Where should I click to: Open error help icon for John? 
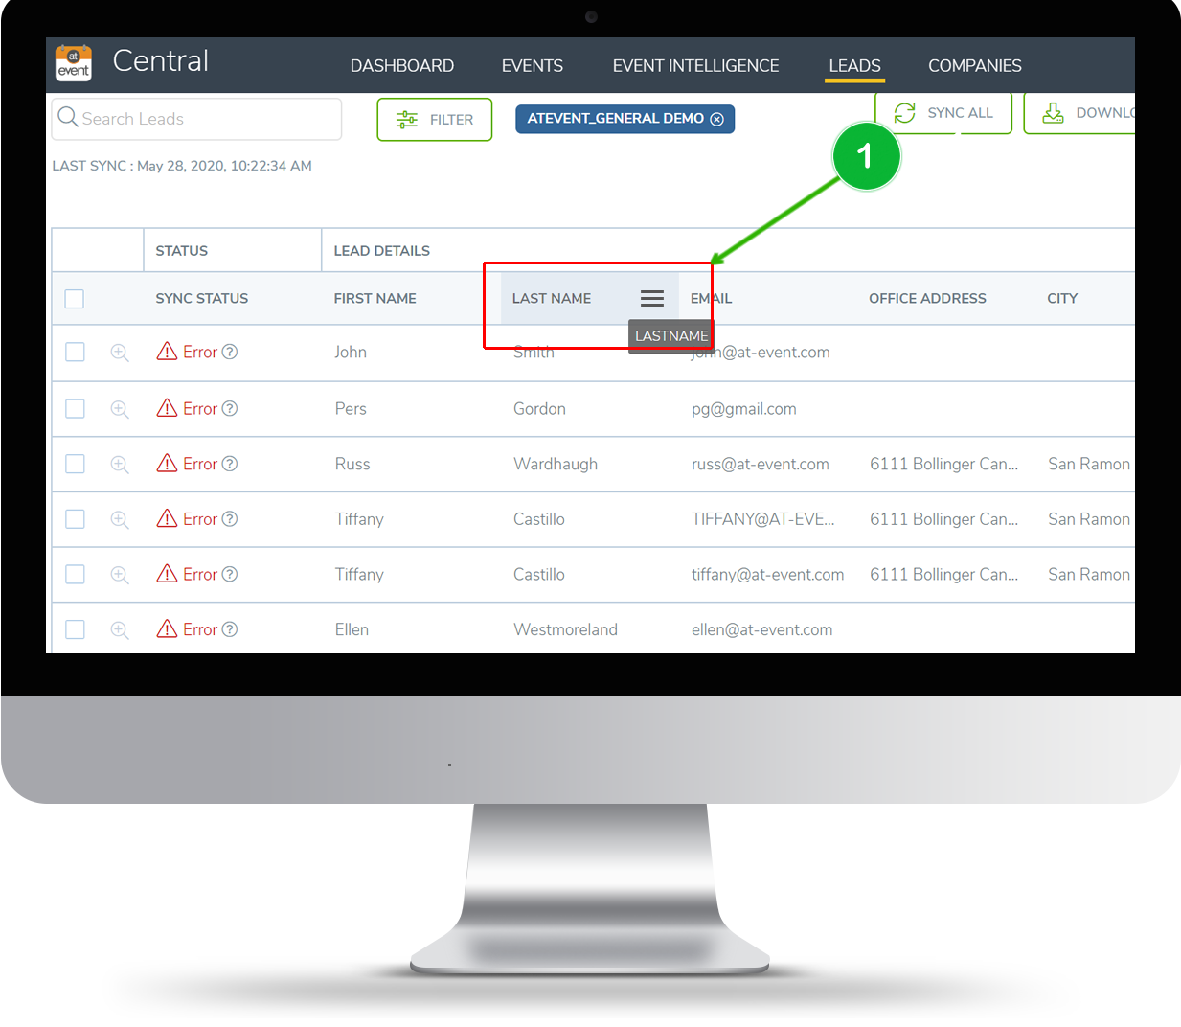click(230, 352)
